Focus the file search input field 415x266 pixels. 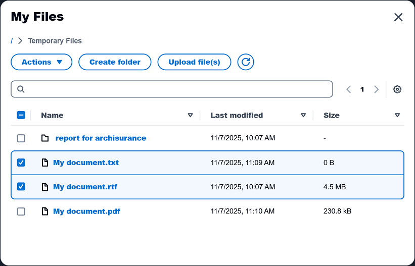coord(172,89)
